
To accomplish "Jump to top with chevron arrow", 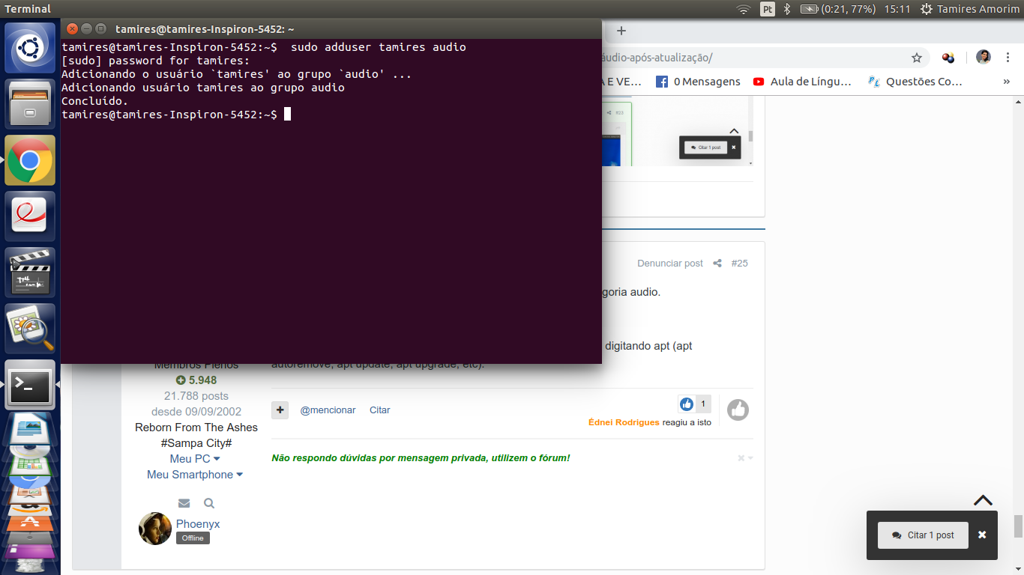I will 983,500.
